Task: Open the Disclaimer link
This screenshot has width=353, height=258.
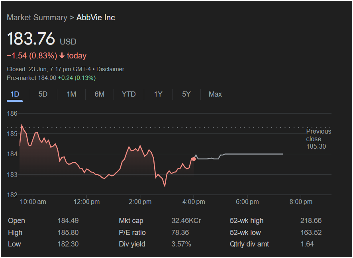Action: [110, 69]
